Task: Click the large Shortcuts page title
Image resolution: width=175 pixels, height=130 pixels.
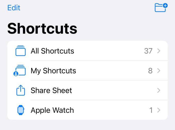Action: point(42,28)
